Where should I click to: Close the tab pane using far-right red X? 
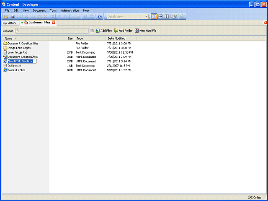[x=265, y=22]
